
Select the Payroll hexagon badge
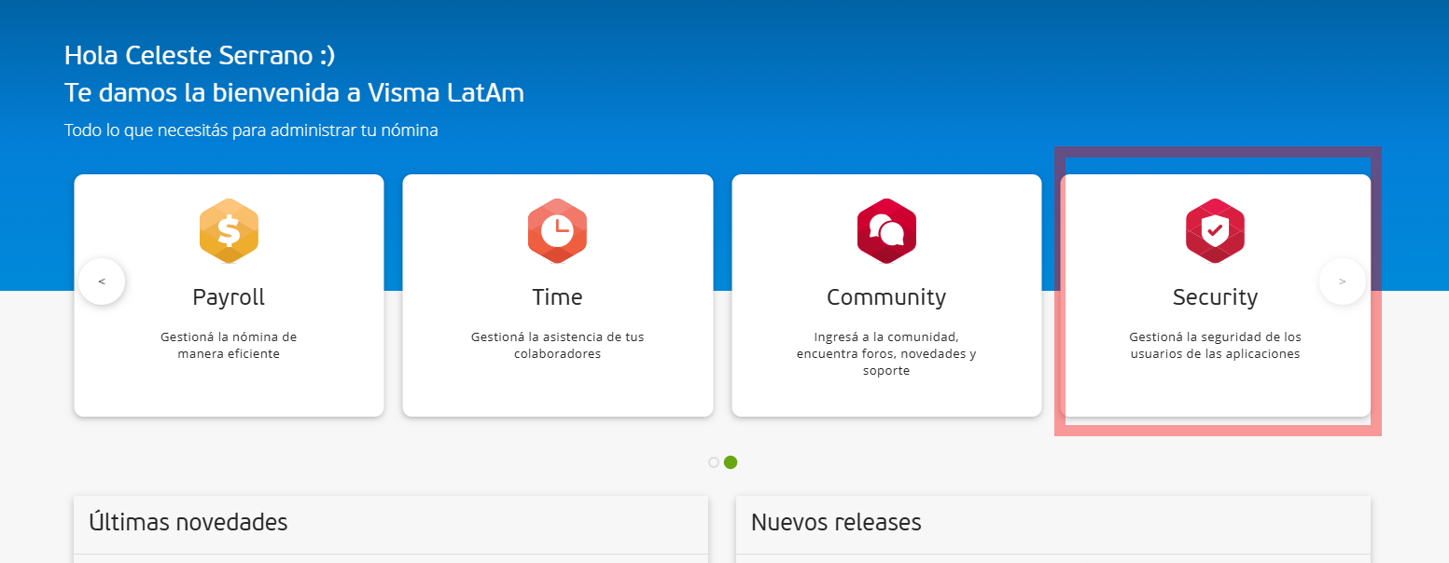point(229,230)
